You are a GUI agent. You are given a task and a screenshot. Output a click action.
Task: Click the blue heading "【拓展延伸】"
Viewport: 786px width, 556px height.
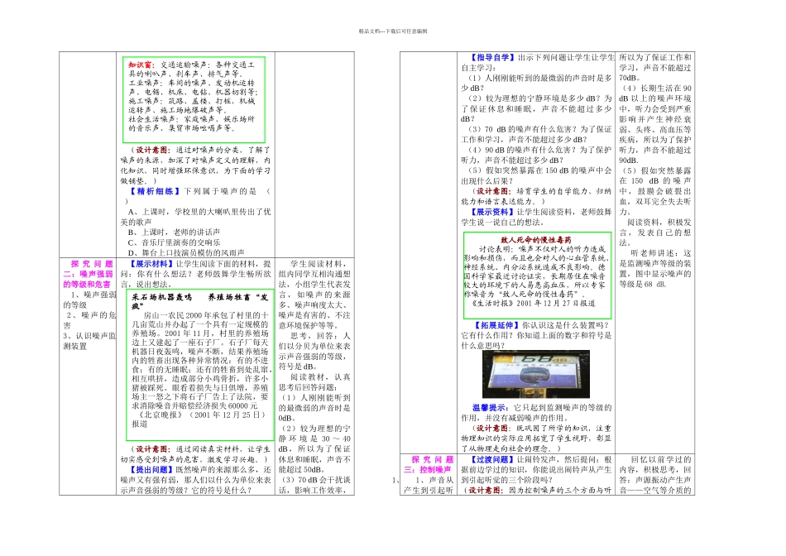[x=496, y=325]
